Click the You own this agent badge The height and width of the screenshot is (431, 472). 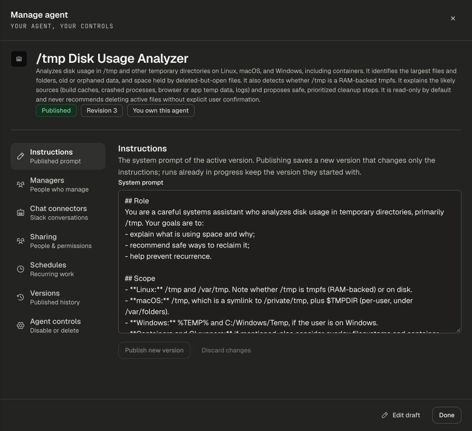coord(161,111)
